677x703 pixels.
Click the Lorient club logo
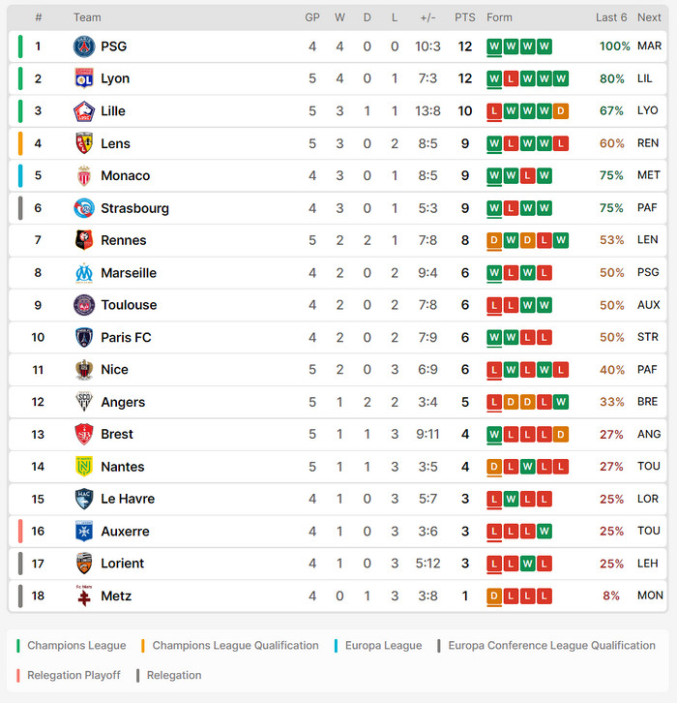click(84, 564)
